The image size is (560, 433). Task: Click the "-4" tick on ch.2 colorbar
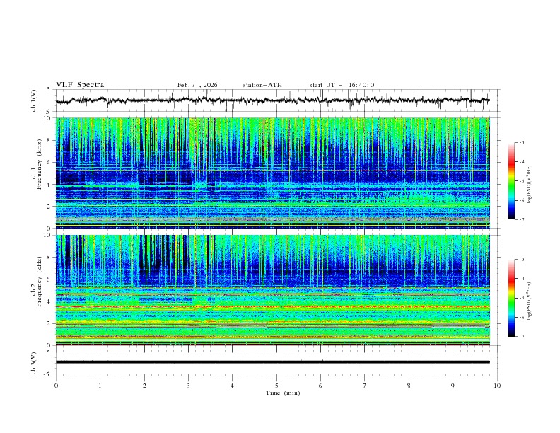click(521, 279)
